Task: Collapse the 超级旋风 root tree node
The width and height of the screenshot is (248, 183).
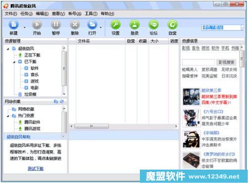Action: tap(8, 49)
